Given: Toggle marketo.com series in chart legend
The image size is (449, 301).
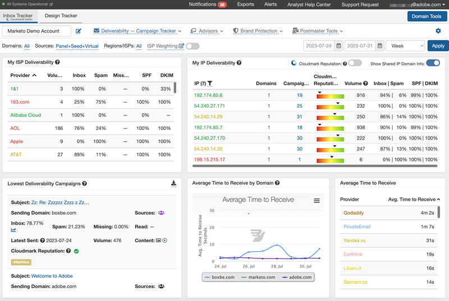Looking at the screenshot, I should 258,277.
